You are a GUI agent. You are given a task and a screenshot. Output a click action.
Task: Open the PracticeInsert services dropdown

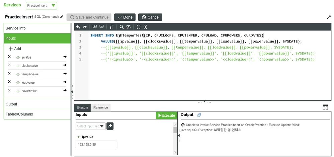click(41, 6)
